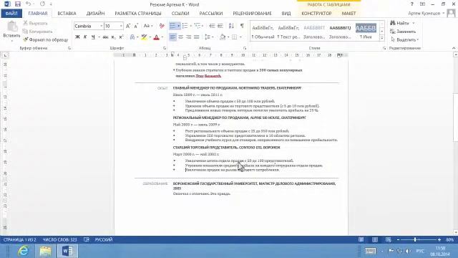Switch to the ДИЗАЙН tab

(95, 14)
